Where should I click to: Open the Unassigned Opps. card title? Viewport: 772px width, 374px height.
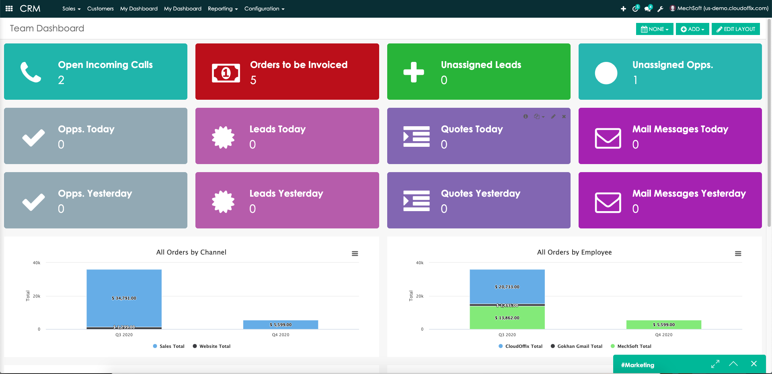673,65
